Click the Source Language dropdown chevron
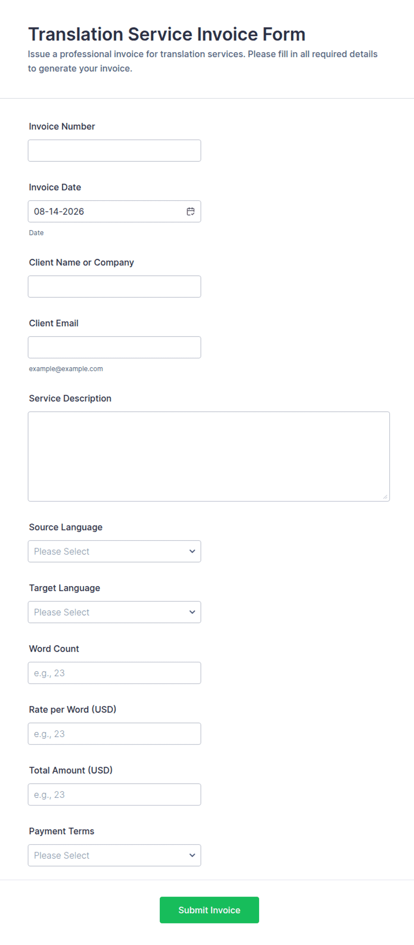Viewport: 414px width, 945px height. pos(192,551)
